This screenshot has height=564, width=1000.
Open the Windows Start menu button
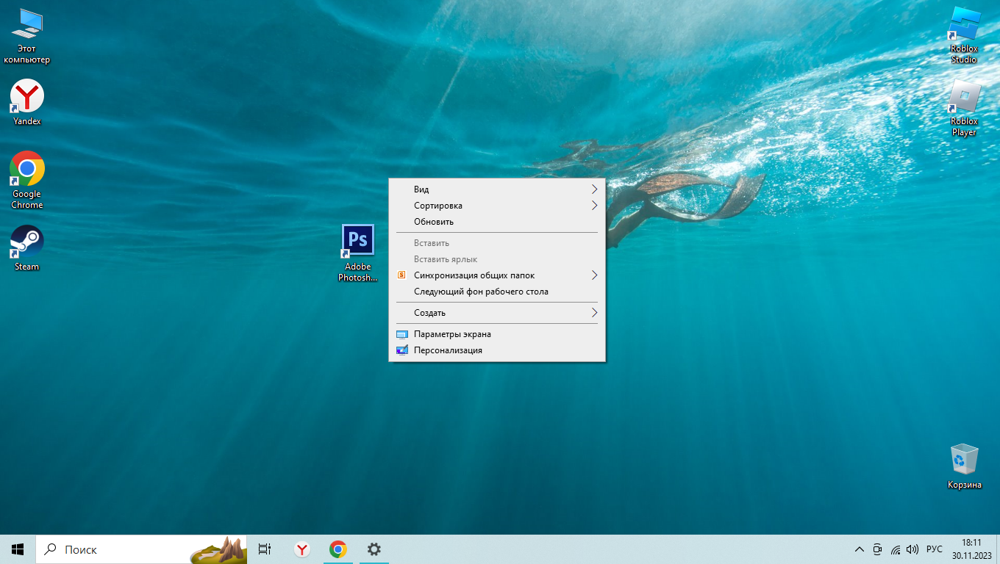[x=18, y=549]
